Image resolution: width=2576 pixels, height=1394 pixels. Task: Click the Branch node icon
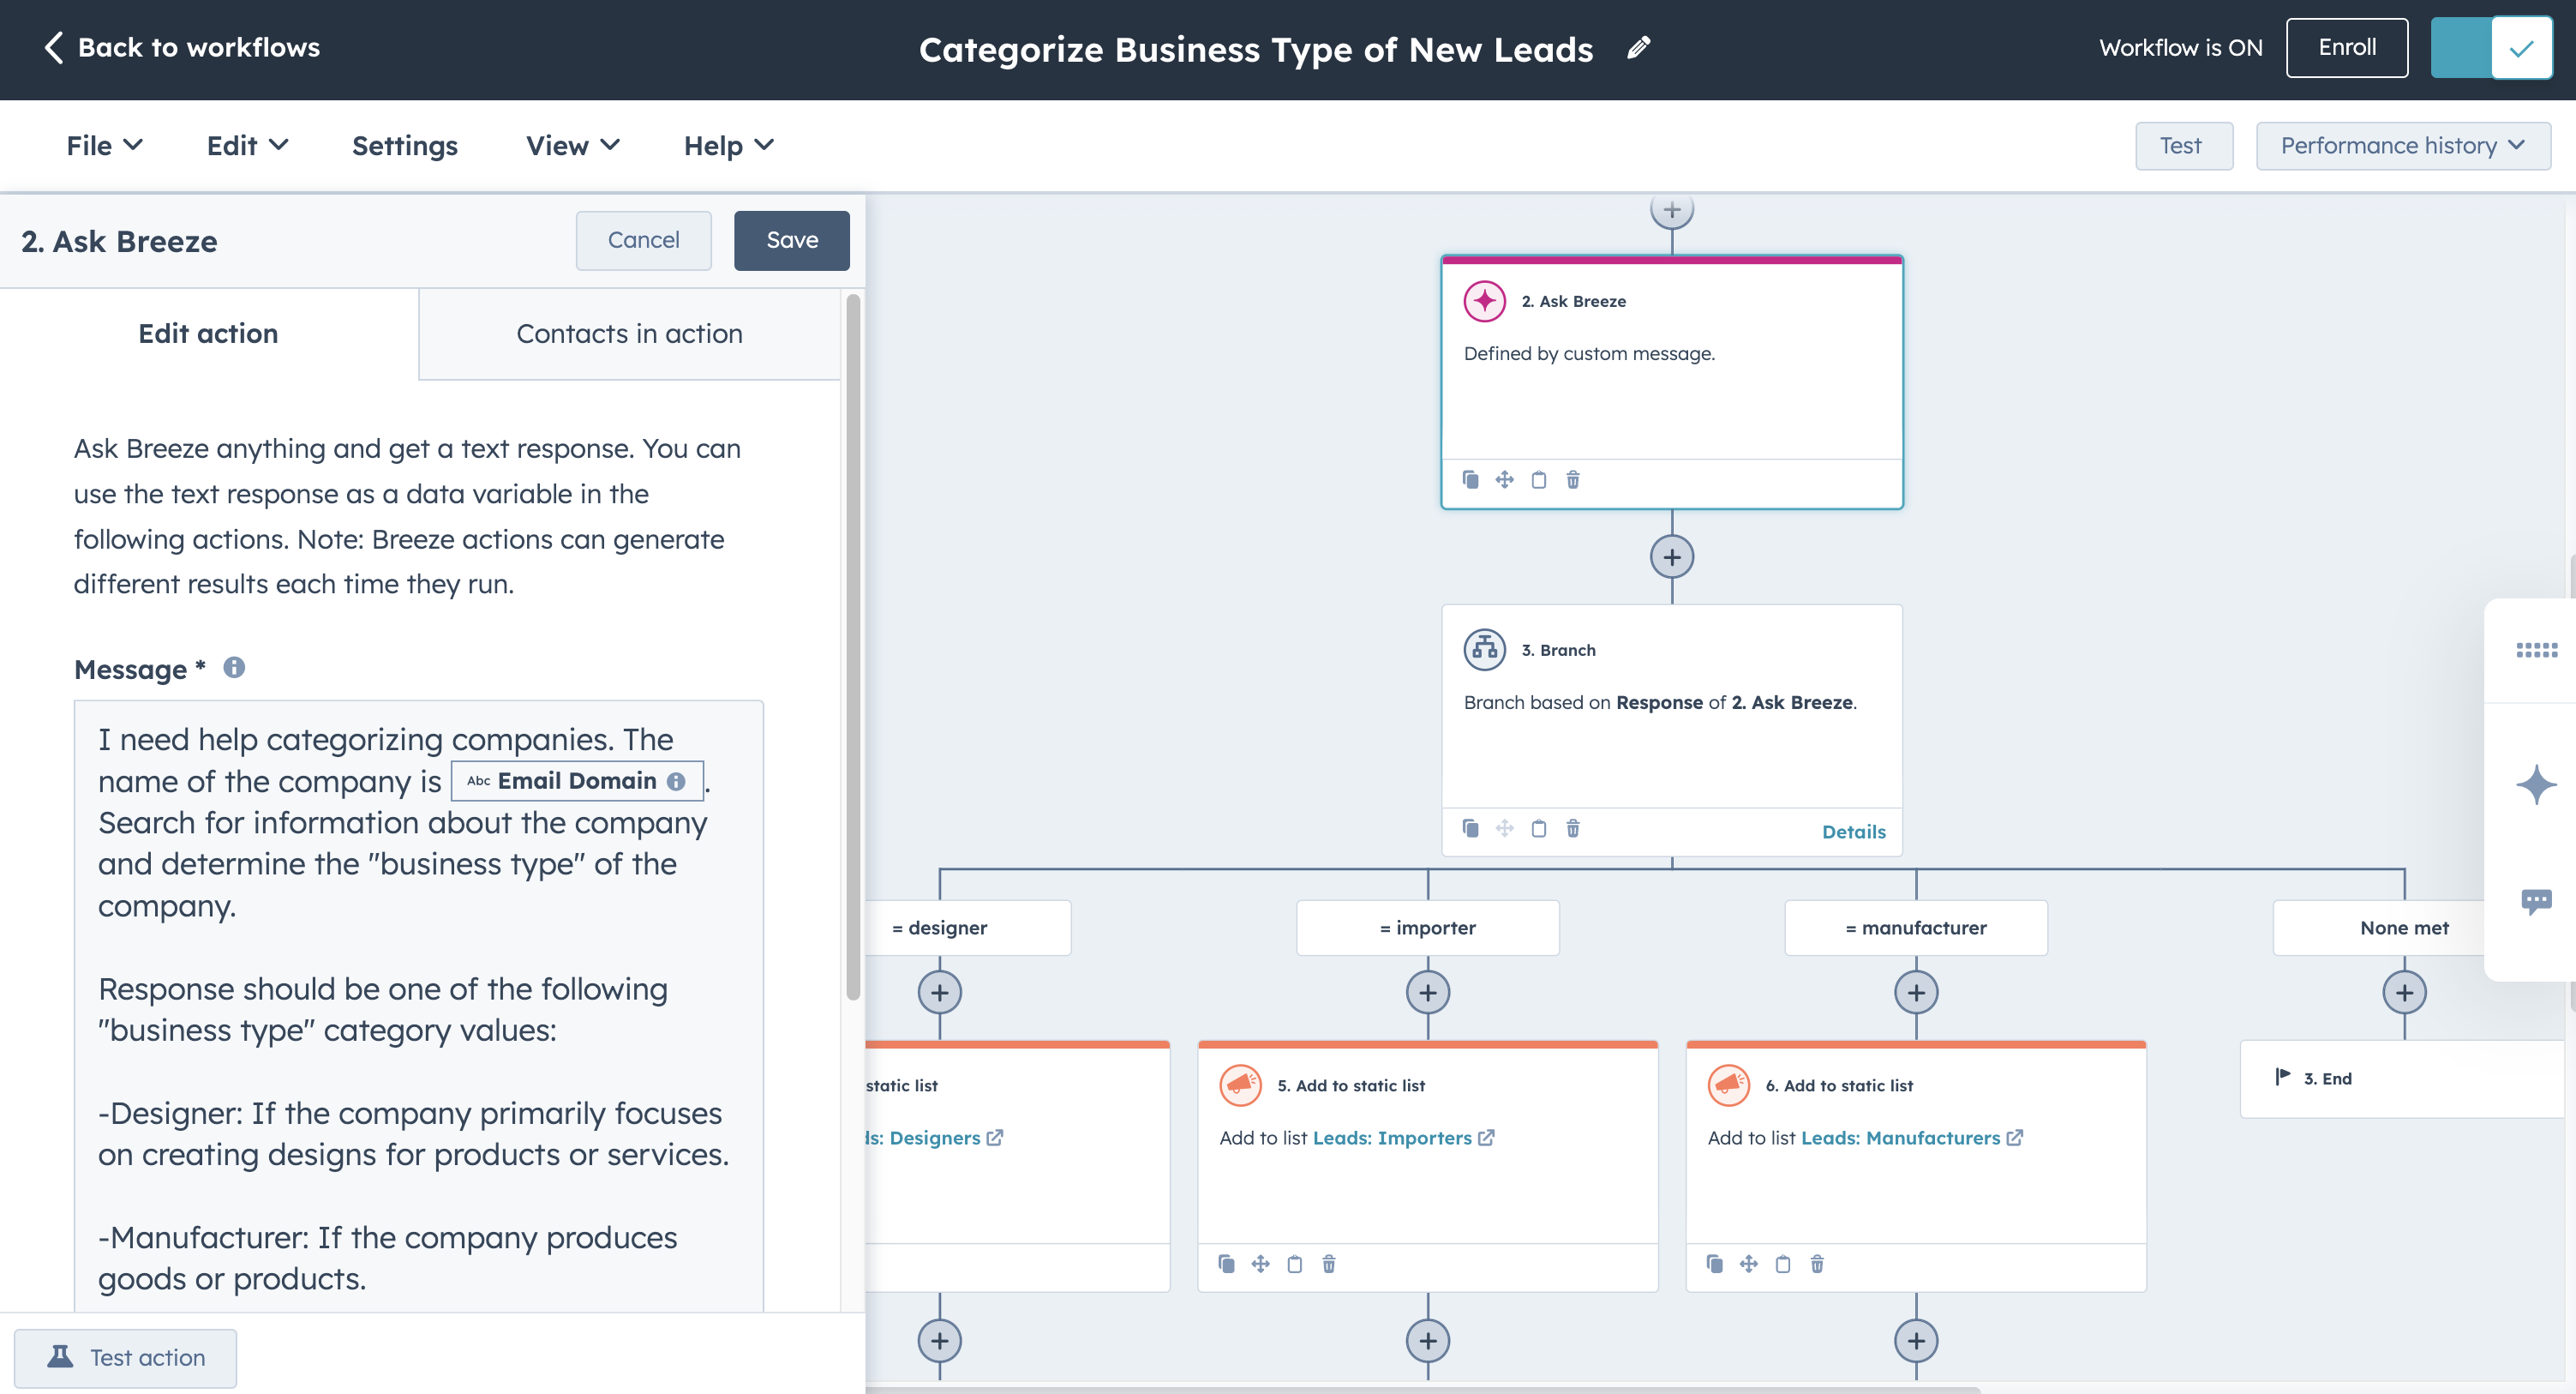click(1484, 650)
